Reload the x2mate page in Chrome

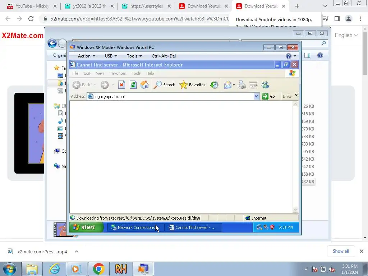[31, 19]
